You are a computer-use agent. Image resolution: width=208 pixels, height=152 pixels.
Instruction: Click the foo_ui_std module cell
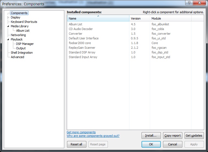point(159,38)
